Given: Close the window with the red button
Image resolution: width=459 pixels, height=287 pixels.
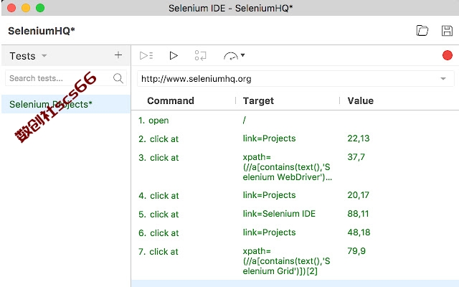Looking at the screenshot, I should point(11,8).
